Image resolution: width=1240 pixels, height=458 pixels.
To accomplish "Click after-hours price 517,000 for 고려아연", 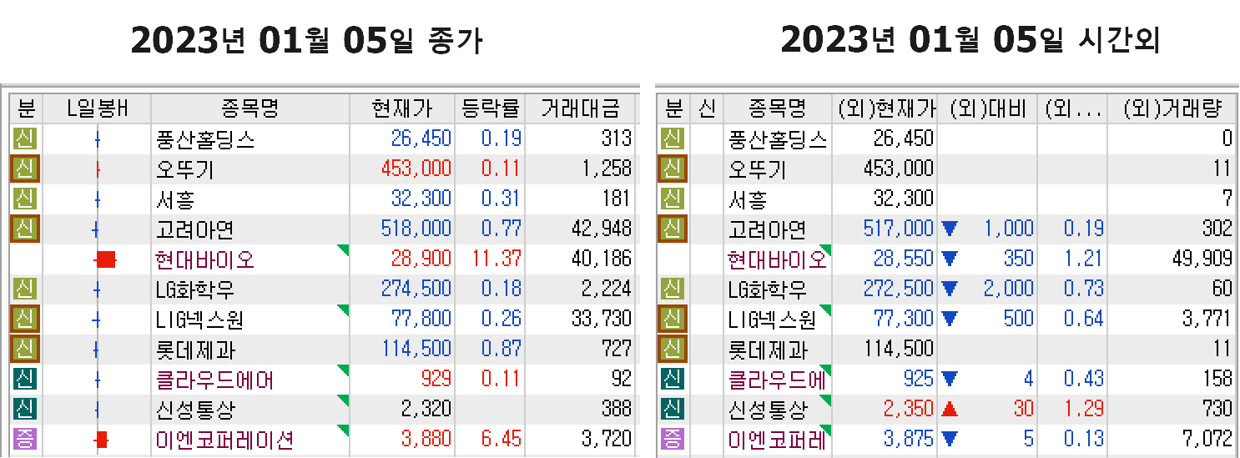I will tap(898, 229).
